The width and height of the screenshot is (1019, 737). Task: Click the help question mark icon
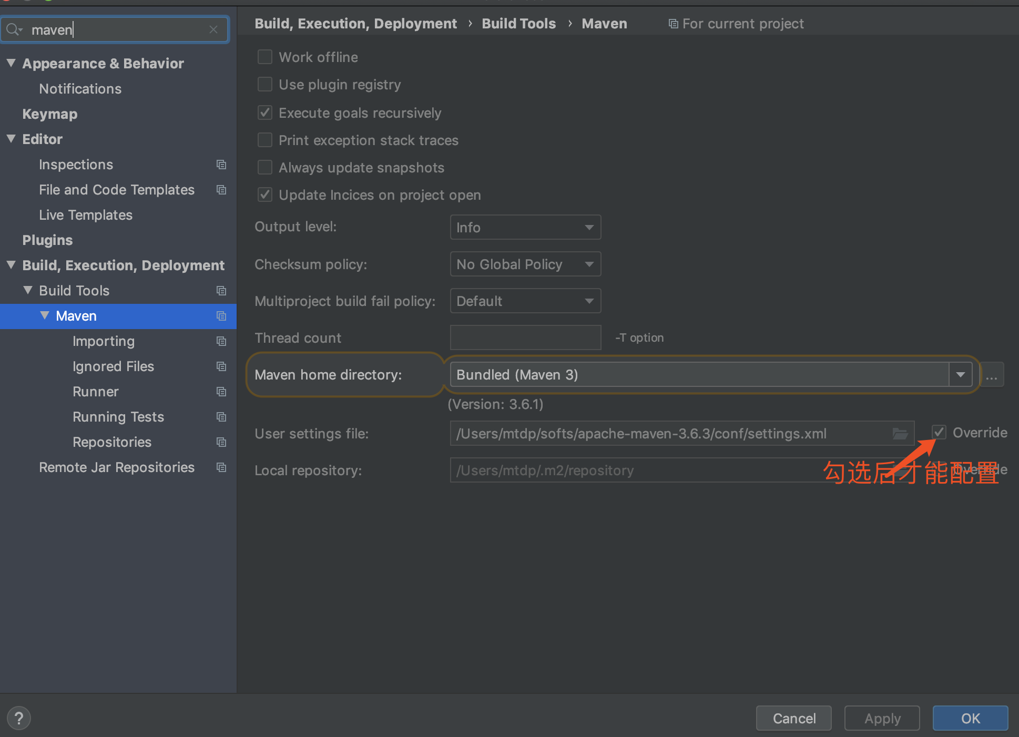[x=19, y=718]
